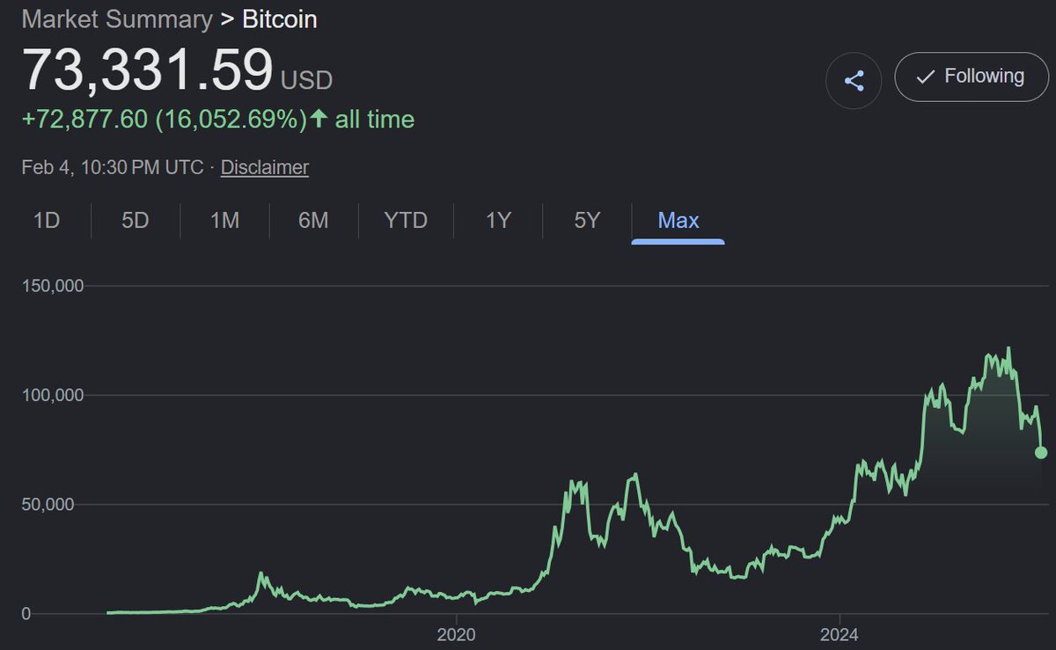This screenshot has width=1056, height=650.
Task: Click the 2020 axis label
Action: 455,634
